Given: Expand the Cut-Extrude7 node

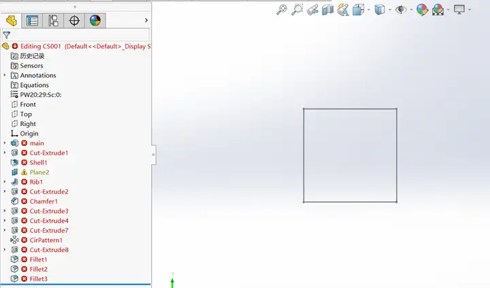Looking at the screenshot, I should (4, 230).
